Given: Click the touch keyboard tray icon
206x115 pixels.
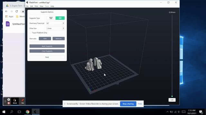Looking at the screenshot, I should click(183, 112).
